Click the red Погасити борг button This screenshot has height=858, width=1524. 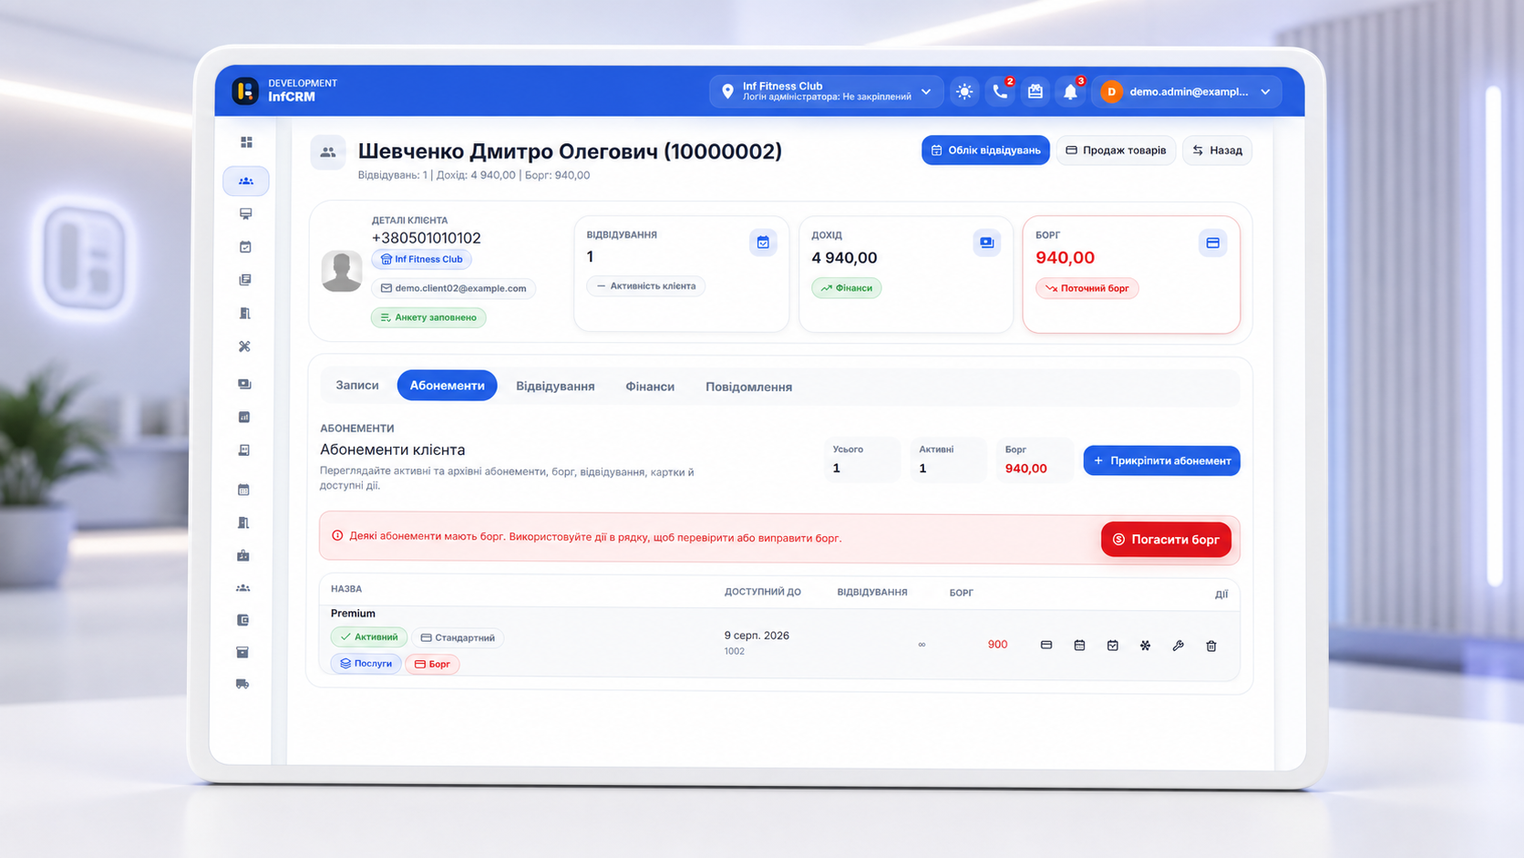tap(1166, 539)
